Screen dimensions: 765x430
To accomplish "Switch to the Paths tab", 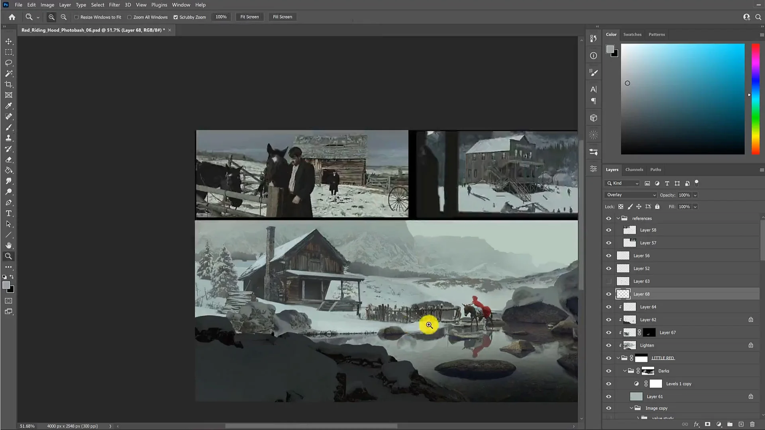I will 655,170.
